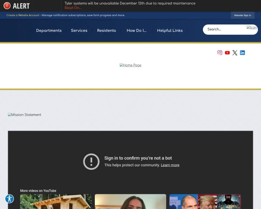Click the red ALERT indicator icon
Image resolution: width=261 pixels, height=209 pixels.
click(x=7, y=6)
